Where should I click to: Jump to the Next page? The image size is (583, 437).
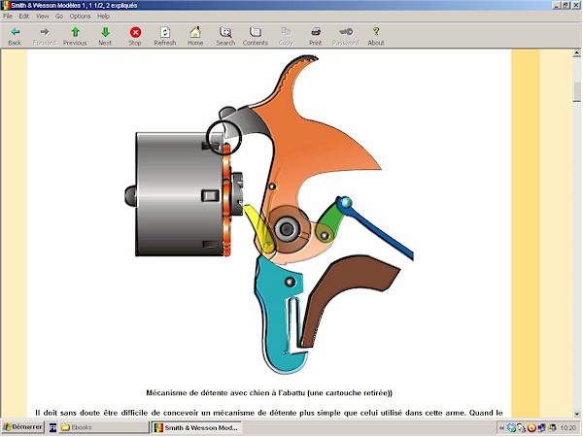[x=105, y=36]
